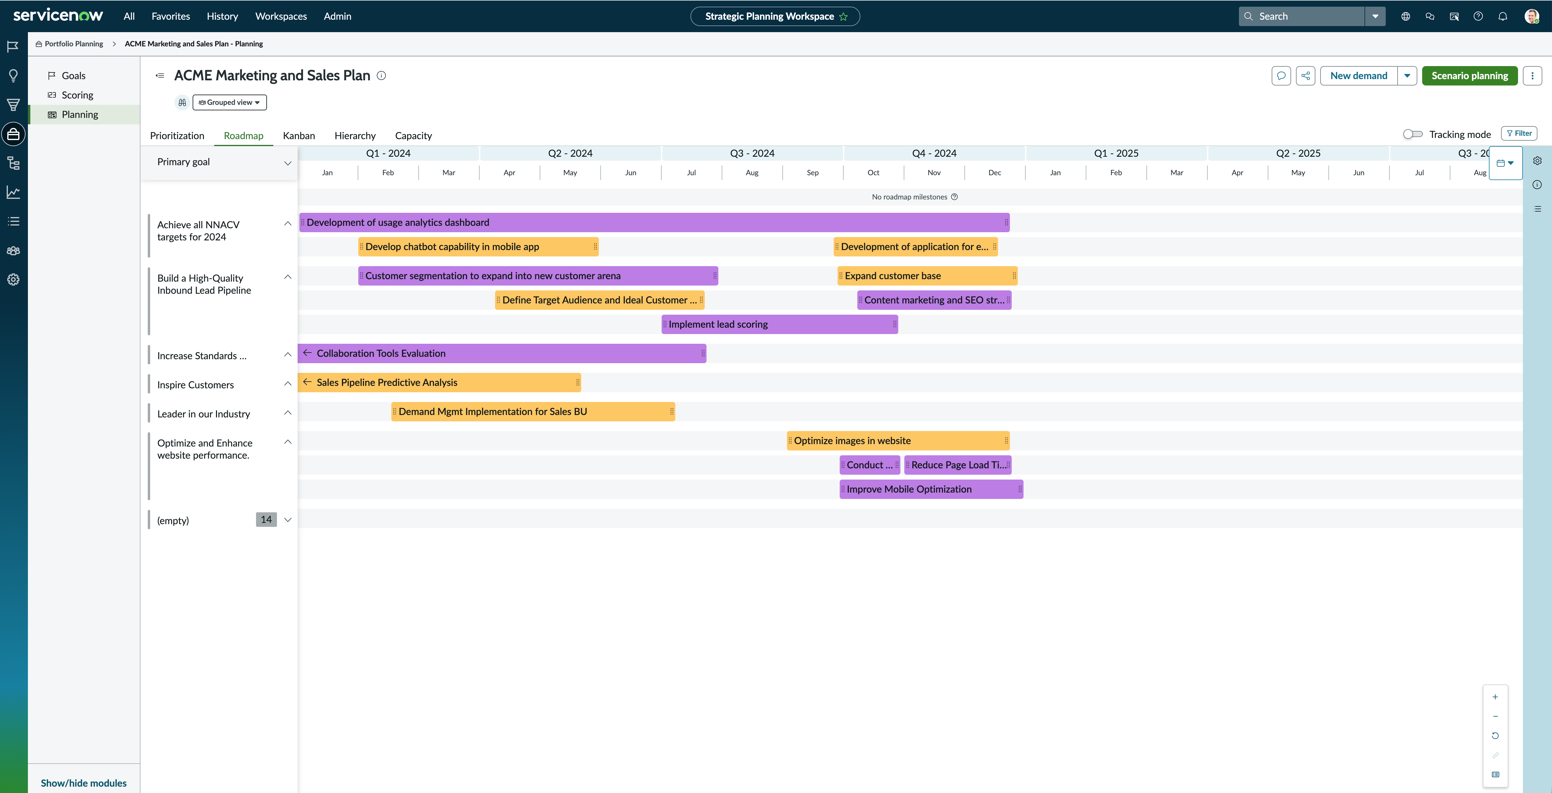
Task: Open the user avatar menu
Action: point(1532,16)
